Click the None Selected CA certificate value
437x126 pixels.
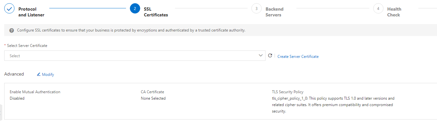click(x=153, y=98)
